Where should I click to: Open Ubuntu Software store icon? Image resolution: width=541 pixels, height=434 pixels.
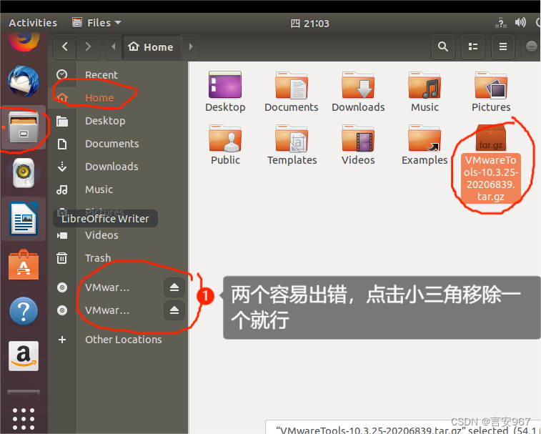pyautogui.click(x=24, y=265)
